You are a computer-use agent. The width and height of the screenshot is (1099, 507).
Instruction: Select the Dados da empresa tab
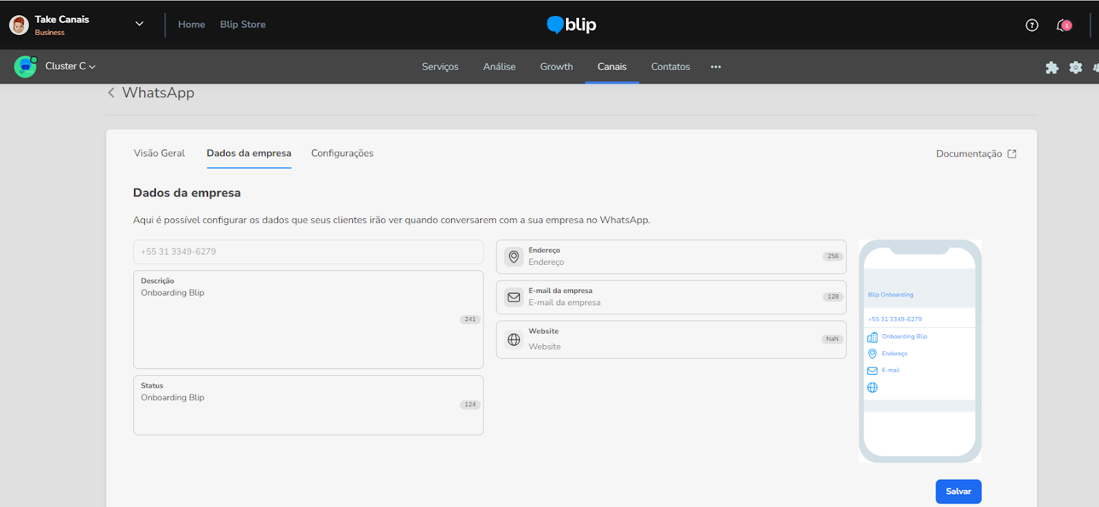point(249,153)
